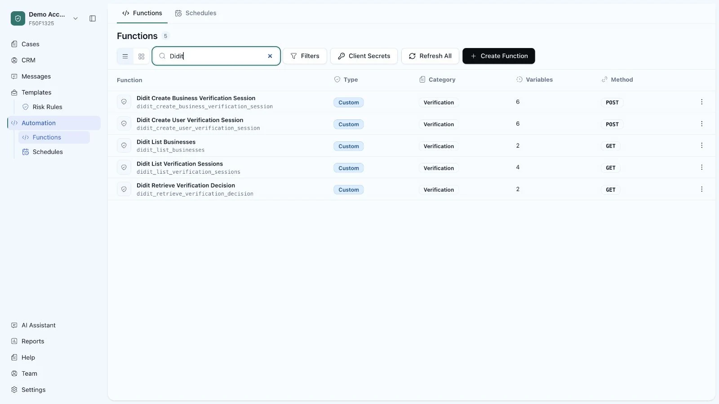Click shield icon of Didit List Verification Sessions
The height and width of the screenshot is (404, 719).
[124, 167]
